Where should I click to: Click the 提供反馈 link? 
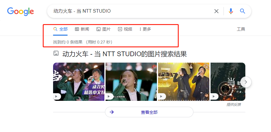[x=234, y=105]
